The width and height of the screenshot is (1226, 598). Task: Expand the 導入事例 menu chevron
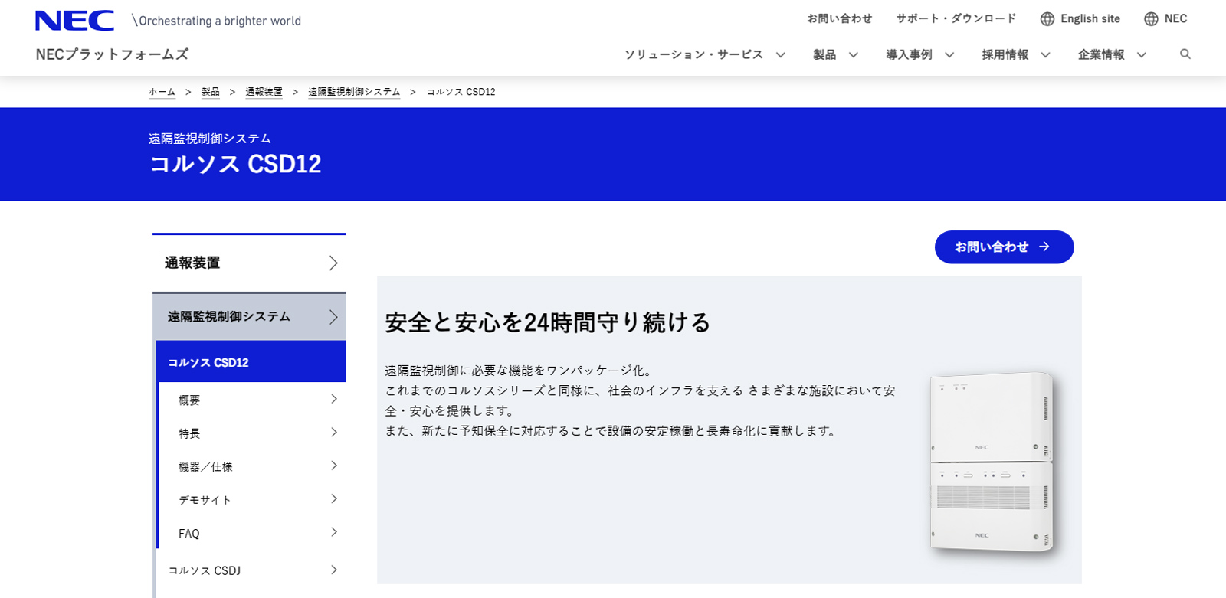pos(949,55)
